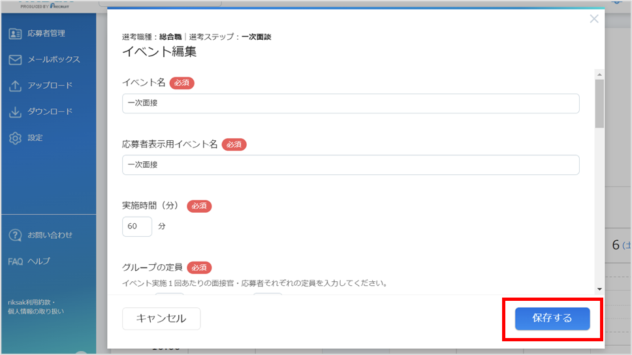Viewport: 632px width, 355px height.
Task: Click the dialog scrollbar down arrow
Action: pos(599,289)
